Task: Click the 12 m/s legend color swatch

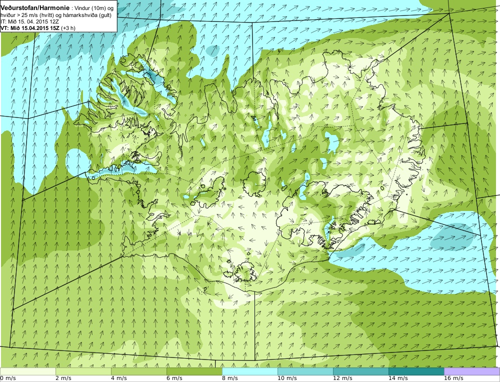Action: (x=361, y=371)
